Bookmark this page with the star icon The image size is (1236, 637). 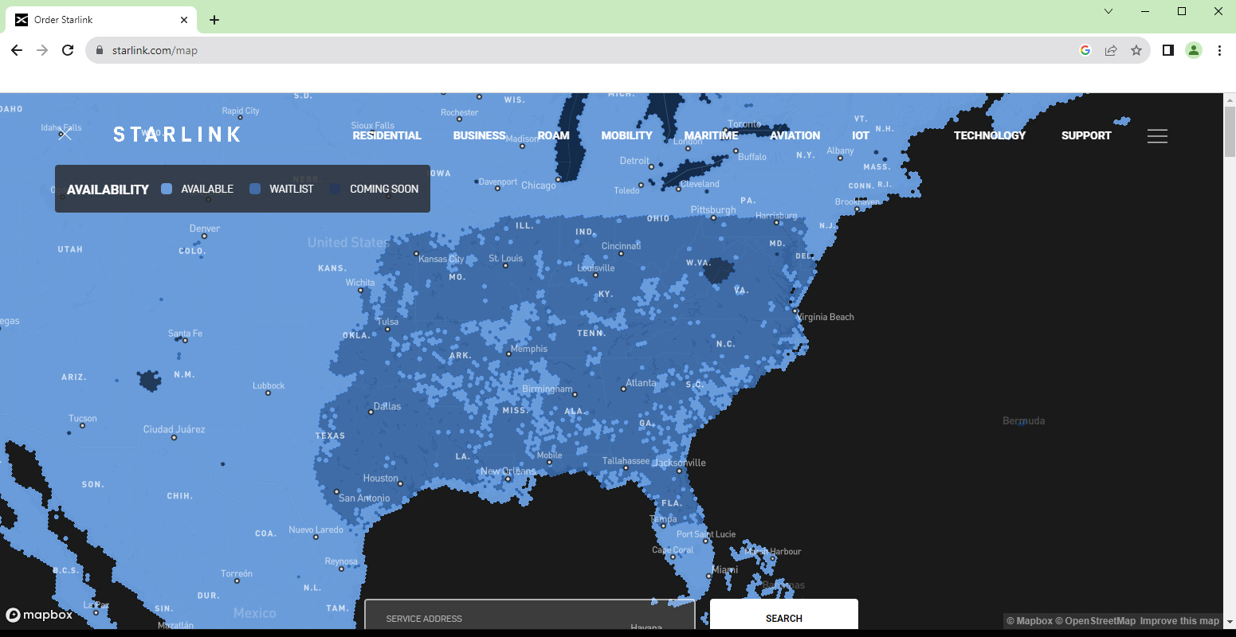coord(1136,50)
